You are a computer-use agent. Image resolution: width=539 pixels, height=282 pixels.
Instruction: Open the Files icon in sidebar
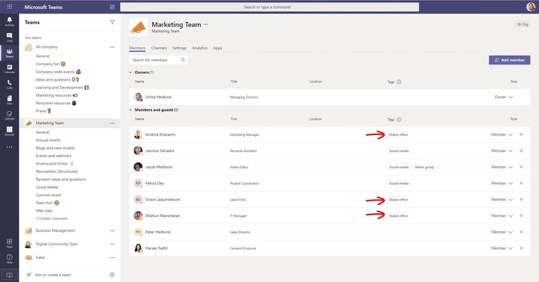point(10,100)
